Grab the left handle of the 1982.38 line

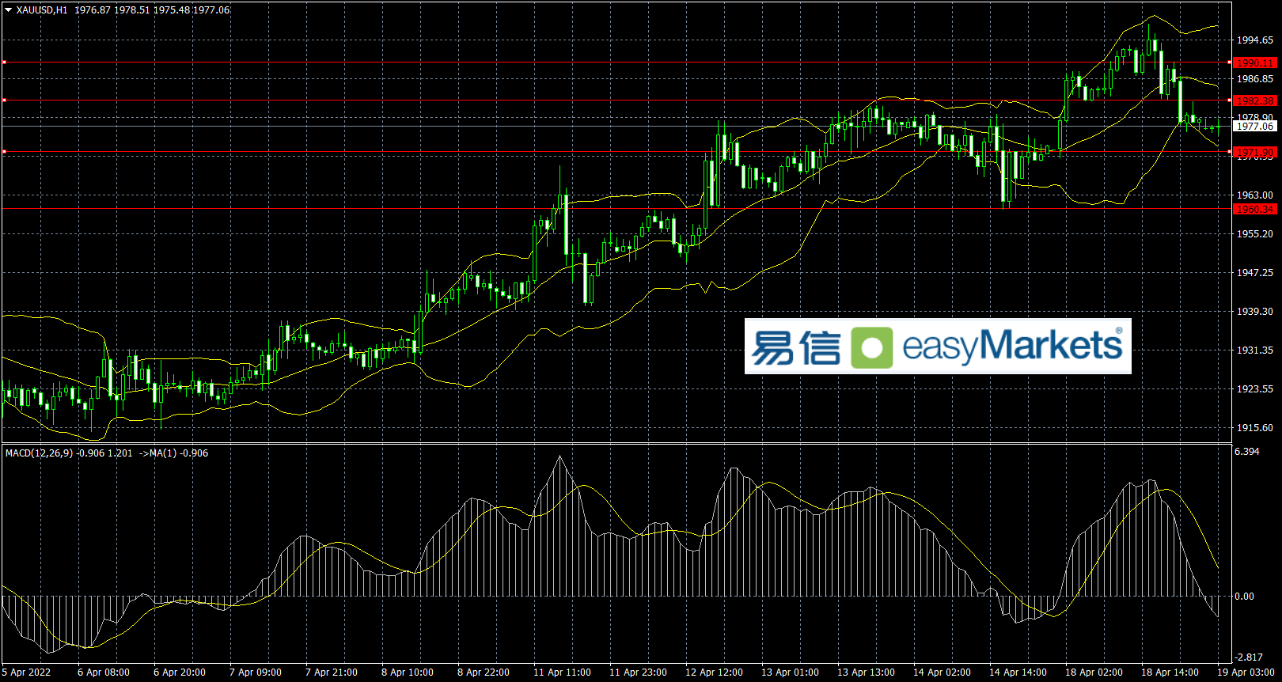(4, 100)
